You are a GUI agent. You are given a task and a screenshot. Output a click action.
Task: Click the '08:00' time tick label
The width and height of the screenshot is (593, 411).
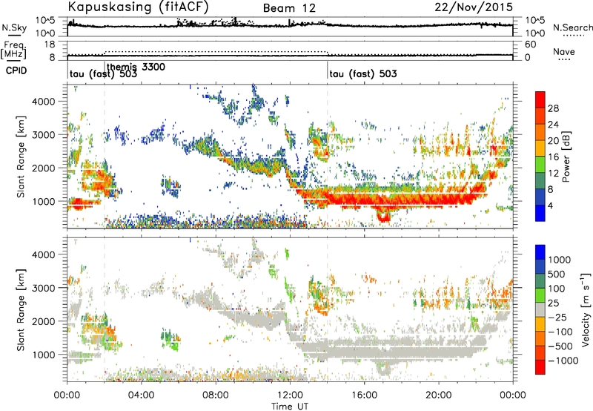216,395
